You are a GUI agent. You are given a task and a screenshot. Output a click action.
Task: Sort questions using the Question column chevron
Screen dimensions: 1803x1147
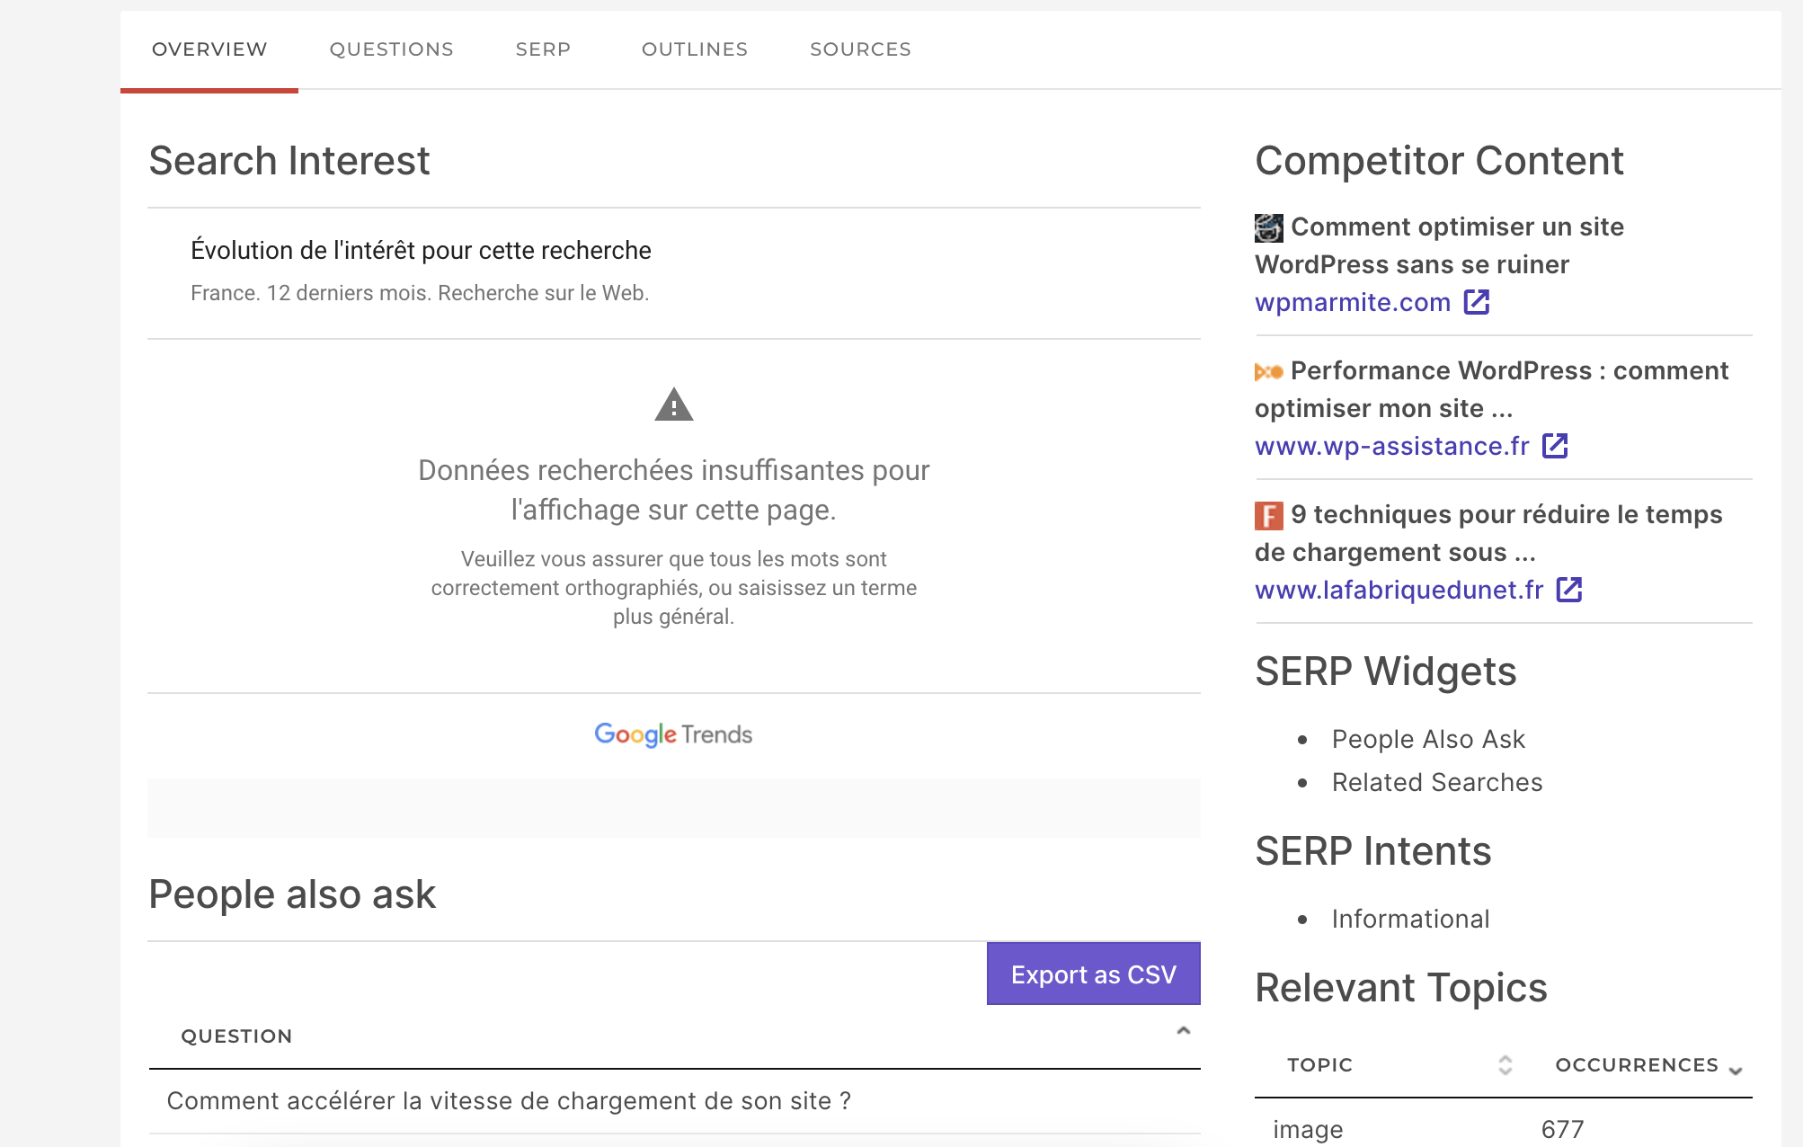tap(1184, 1031)
